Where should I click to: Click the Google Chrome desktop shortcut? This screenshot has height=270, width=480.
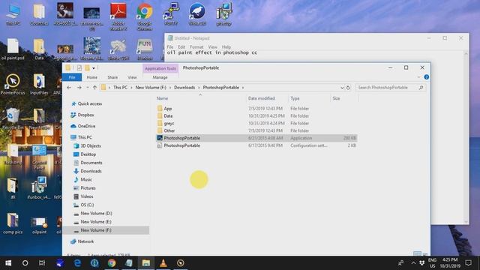click(145, 17)
